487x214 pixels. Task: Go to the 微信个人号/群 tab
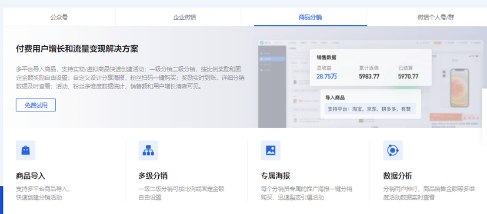point(435,17)
